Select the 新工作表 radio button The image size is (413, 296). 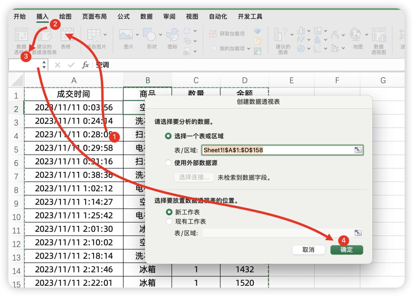point(169,212)
